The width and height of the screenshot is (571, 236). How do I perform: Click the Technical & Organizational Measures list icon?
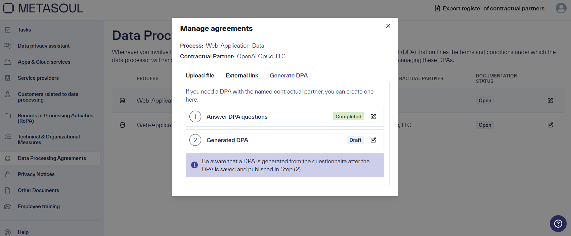pyautogui.click(x=8, y=137)
